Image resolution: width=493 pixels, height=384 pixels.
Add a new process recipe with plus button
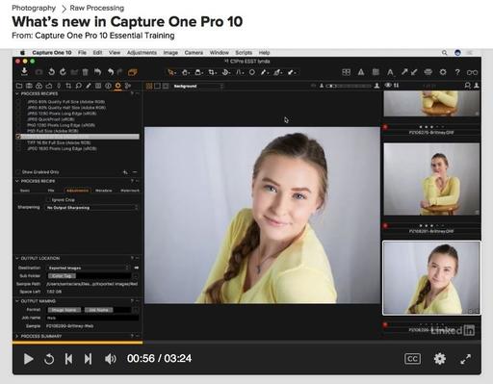[125, 172]
